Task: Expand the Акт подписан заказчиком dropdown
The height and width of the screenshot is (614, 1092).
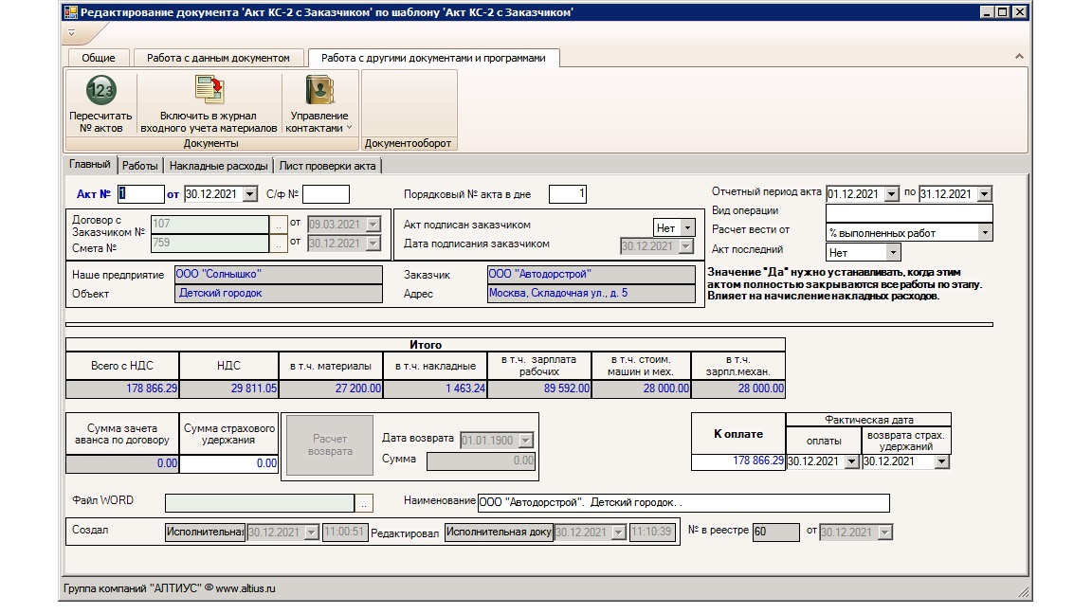Action: 687,227
